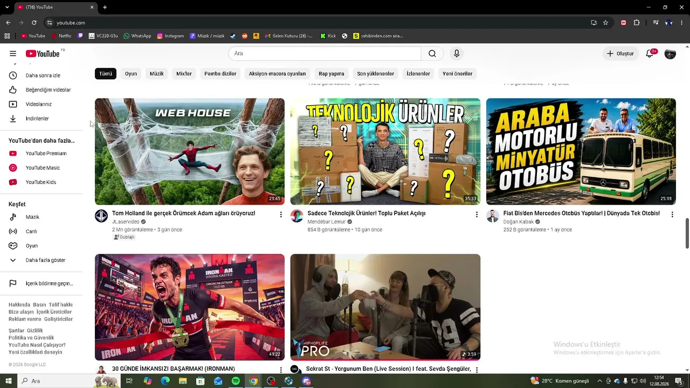690x388 pixels.
Task: Open the Doğan Kabak channel avatar
Action: (493, 216)
